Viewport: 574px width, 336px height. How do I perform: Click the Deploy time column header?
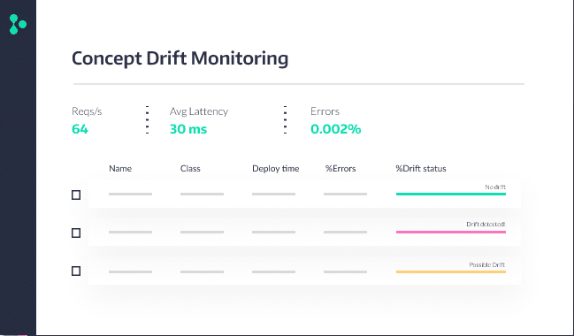276,168
